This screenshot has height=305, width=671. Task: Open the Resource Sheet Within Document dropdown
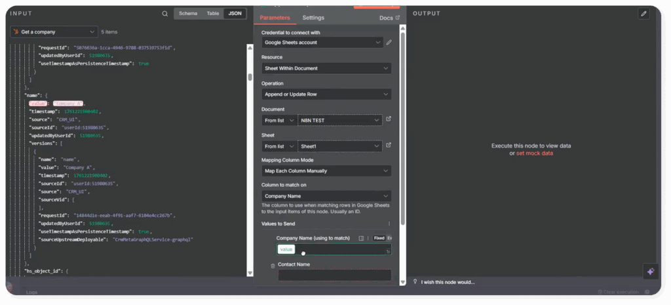tap(326, 68)
